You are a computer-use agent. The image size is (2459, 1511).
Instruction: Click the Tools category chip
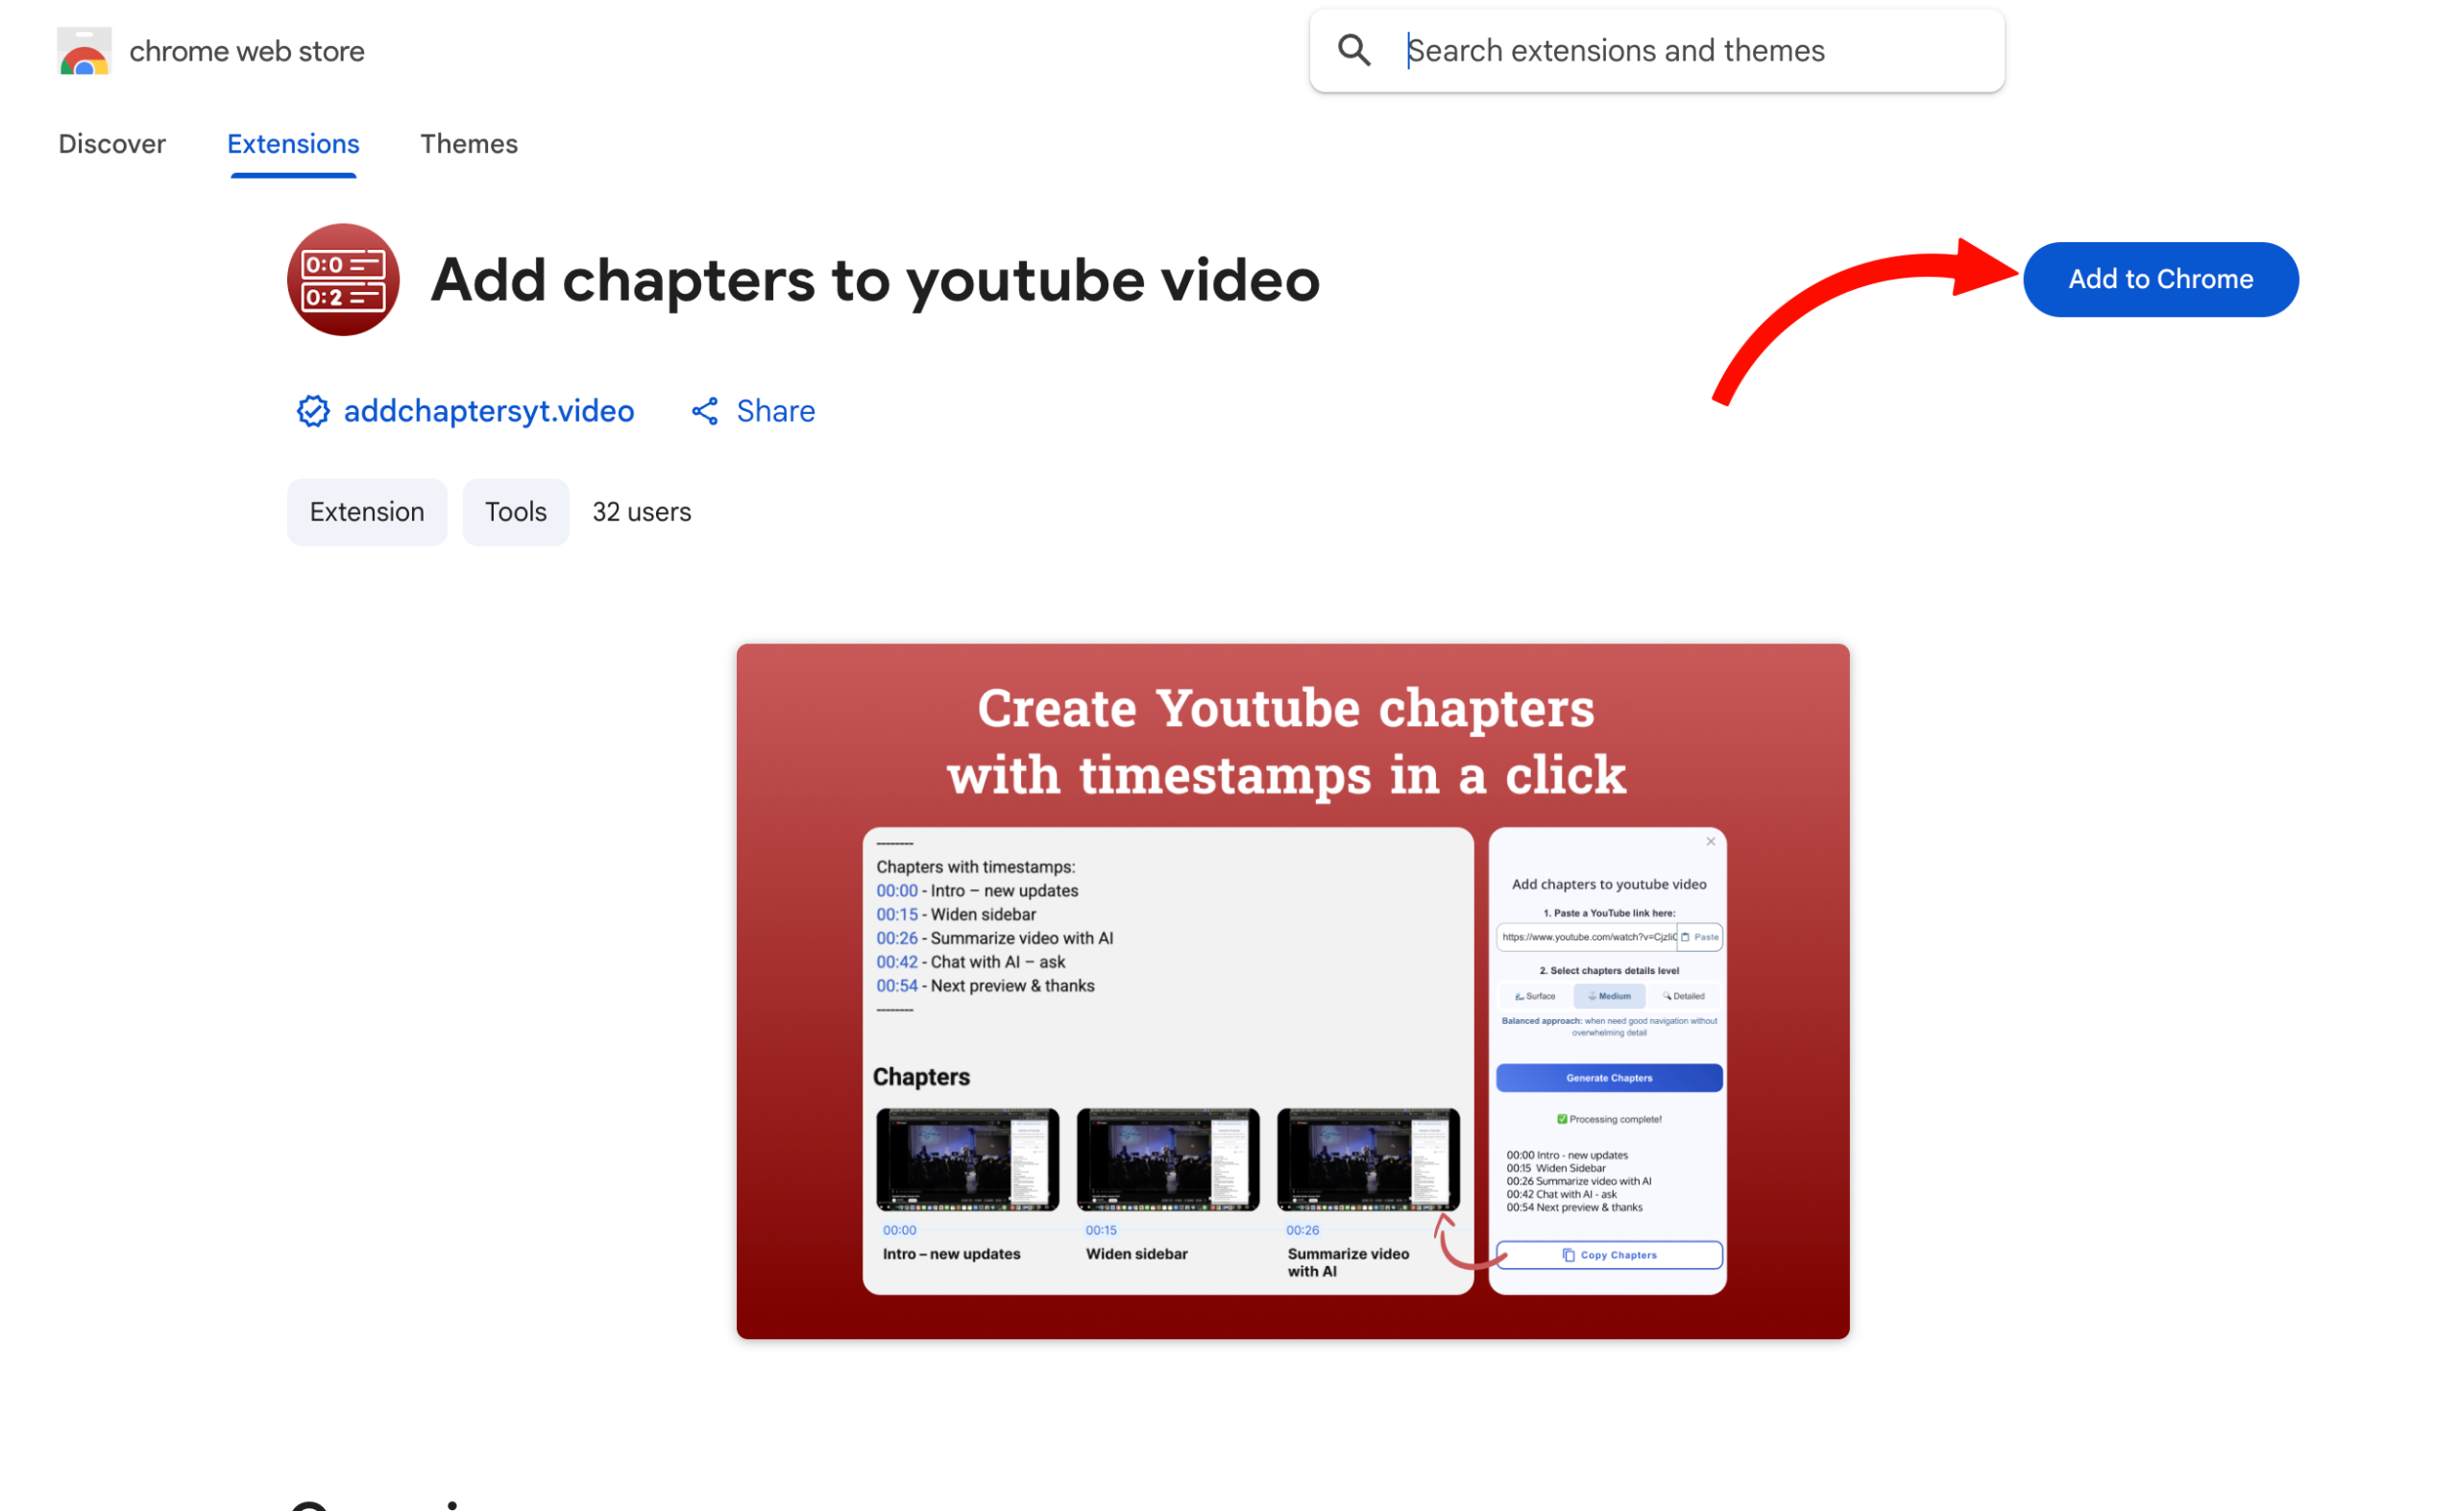click(x=515, y=512)
